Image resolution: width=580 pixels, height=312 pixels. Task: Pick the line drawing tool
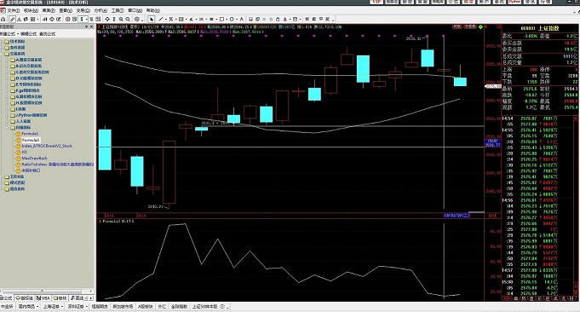pyautogui.click(x=161, y=19)
